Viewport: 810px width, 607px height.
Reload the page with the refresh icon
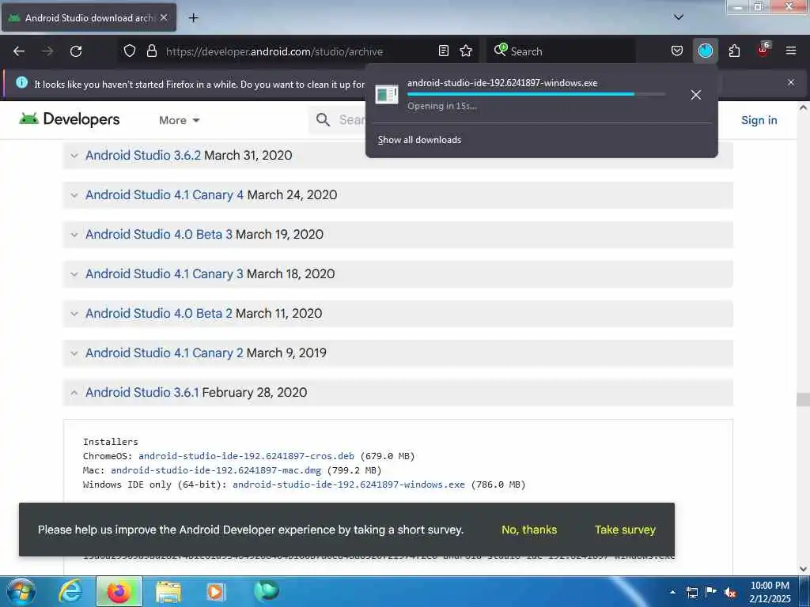pos(76,51)
